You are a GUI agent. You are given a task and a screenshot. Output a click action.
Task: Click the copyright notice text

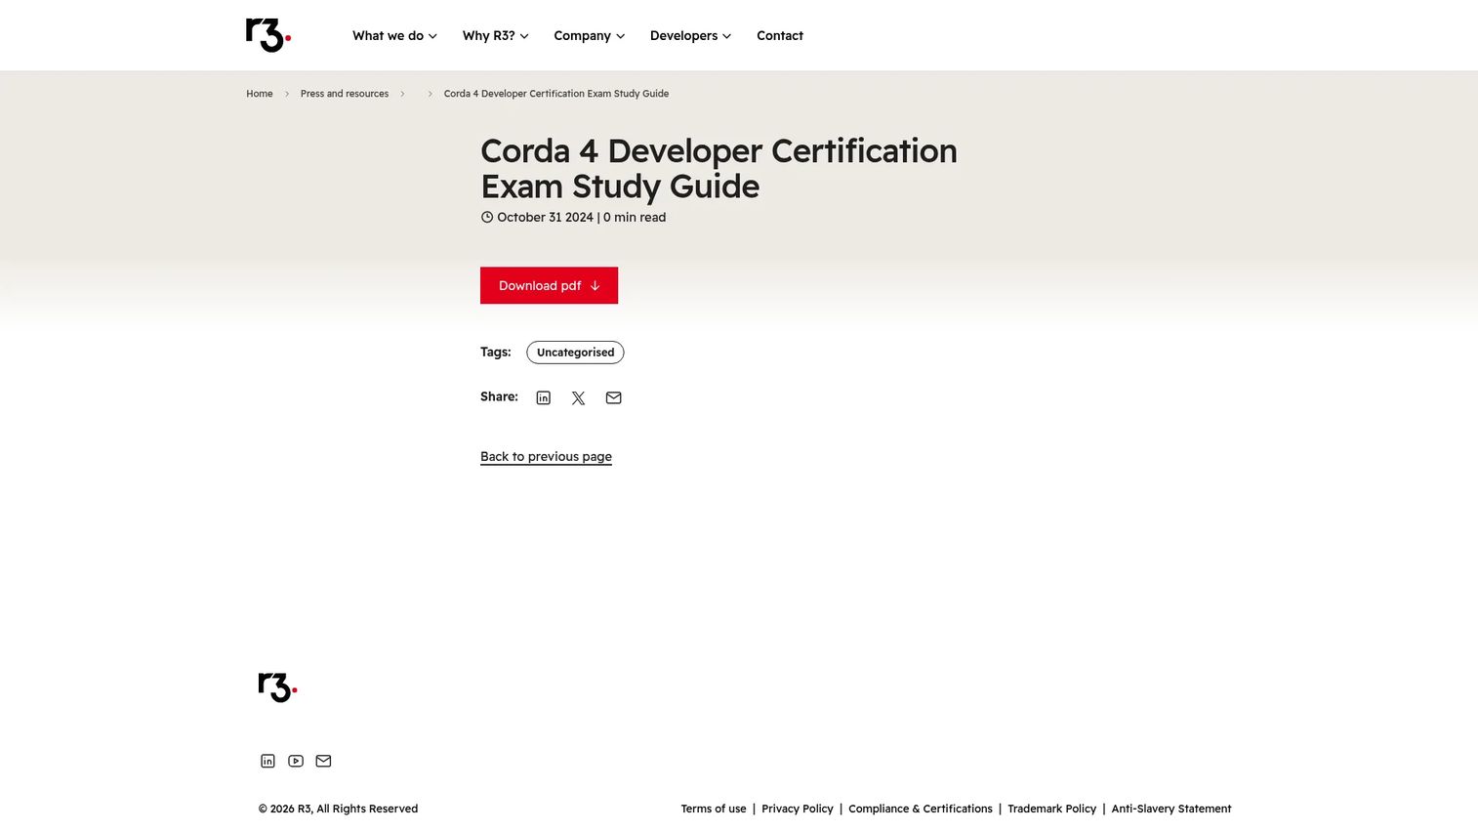point(338,809)
